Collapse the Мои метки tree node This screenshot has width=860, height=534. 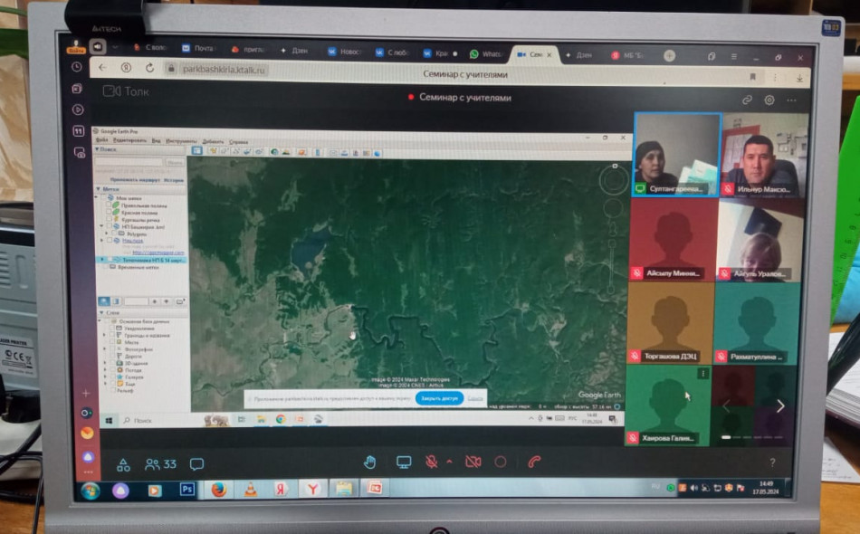(96, 196)
